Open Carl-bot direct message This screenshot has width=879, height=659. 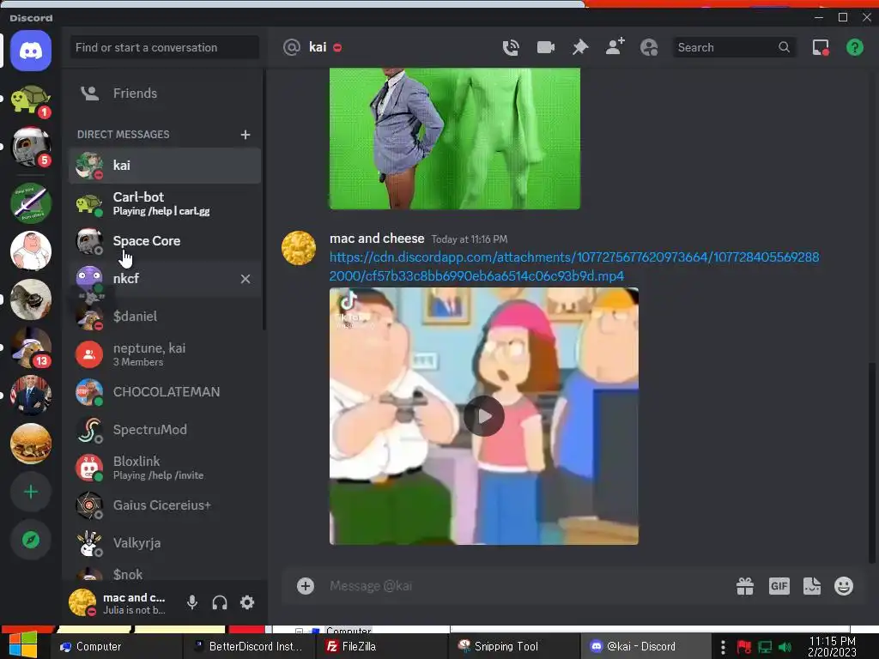165,203
